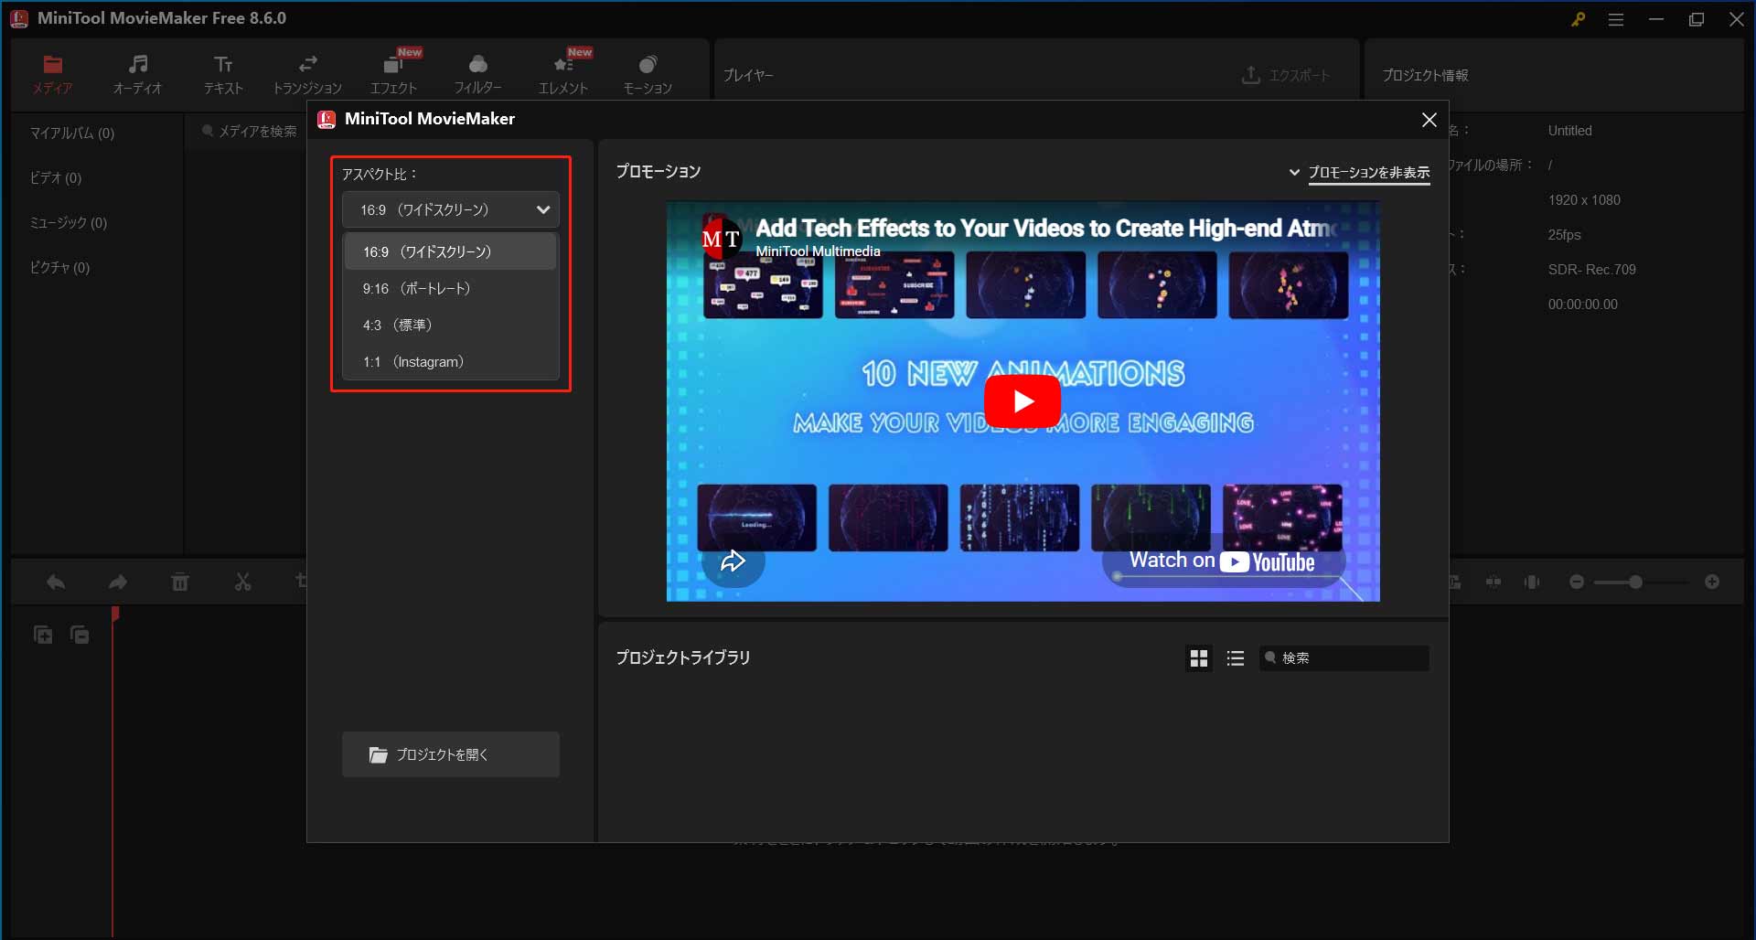Screen dimensions: 1756x940
Task: Open the トランジション (Transition) panel
Action: [x=306, y=73]
